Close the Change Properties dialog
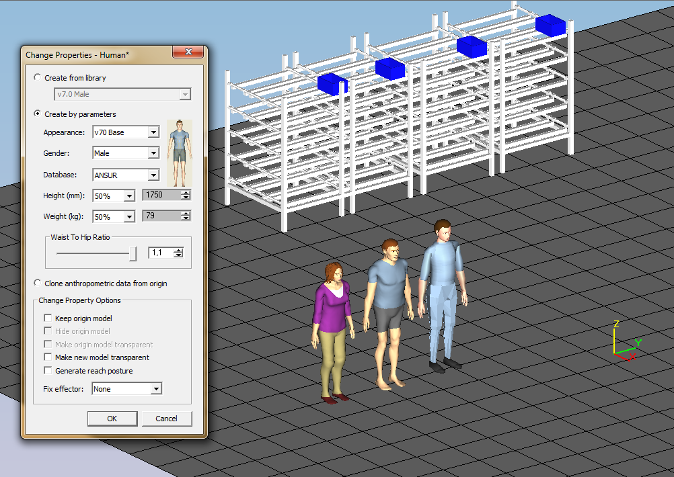Screen dimensions: 674x477 tap(188, 52)
